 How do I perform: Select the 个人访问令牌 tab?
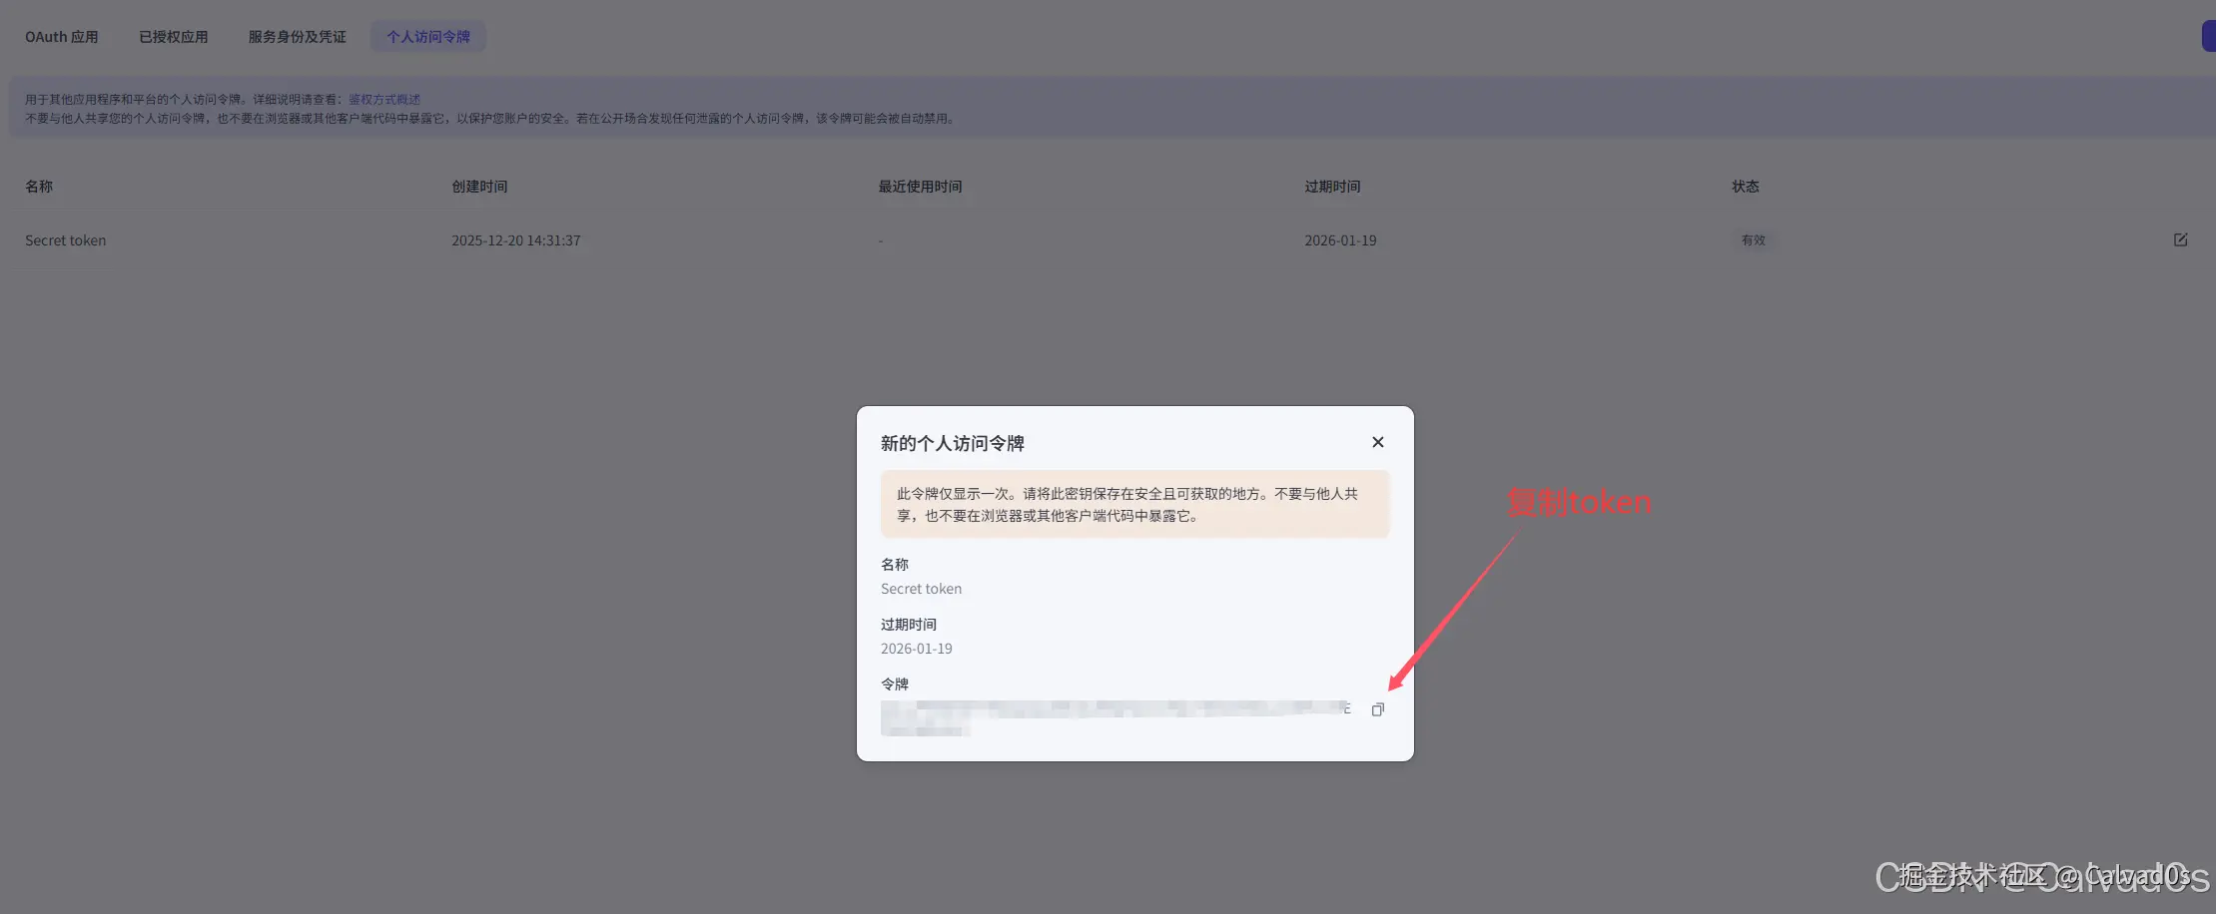click(428, 37)
